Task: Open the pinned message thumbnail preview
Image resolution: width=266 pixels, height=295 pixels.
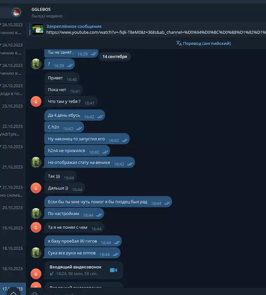Action: 38,29
